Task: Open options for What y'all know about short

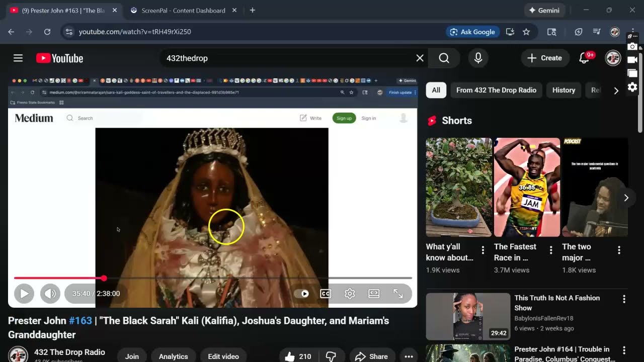Action: click(483, 250)
